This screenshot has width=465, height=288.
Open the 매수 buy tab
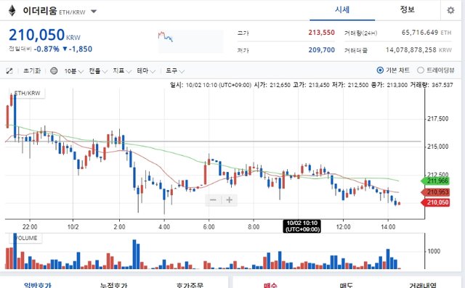click(270, 285)
